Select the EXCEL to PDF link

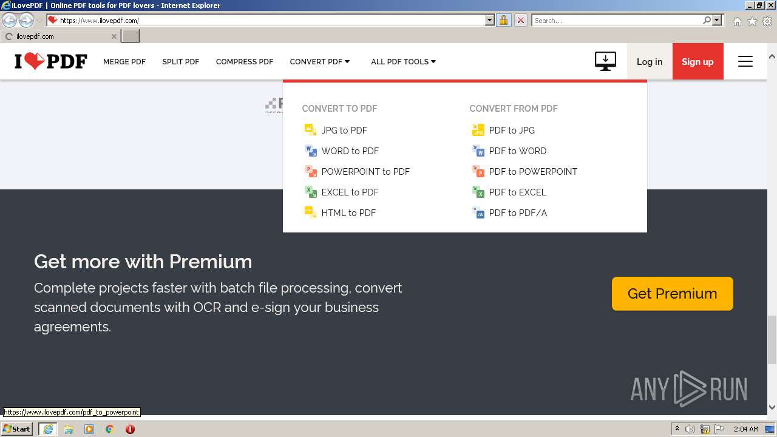(350, 192)
